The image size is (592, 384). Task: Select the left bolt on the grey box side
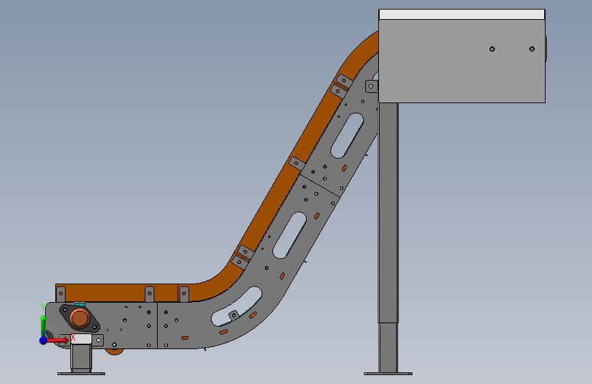[492, 49]
